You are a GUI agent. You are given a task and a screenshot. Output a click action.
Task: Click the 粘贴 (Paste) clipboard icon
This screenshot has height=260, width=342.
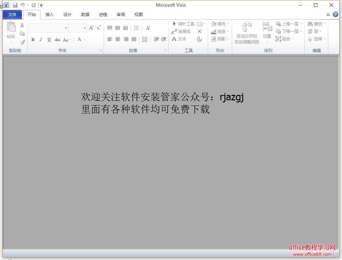11,27
